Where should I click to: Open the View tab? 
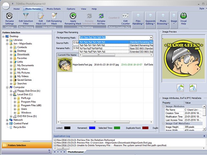(x=83, y=9)
